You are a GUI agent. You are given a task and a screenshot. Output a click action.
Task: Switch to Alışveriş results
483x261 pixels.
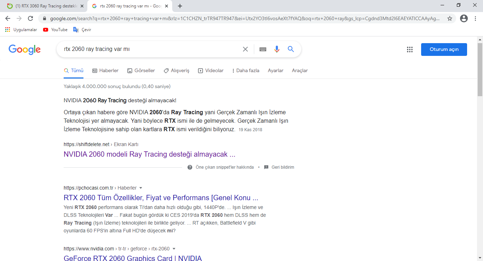176,71
